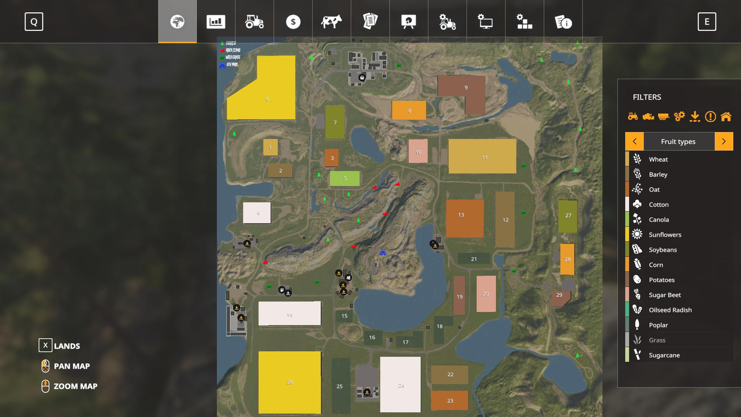
Task: Toggle the tractor vehicles map filter
Action: coord(633,116)
